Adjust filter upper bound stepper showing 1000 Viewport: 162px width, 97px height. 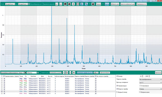click(149, 76)
